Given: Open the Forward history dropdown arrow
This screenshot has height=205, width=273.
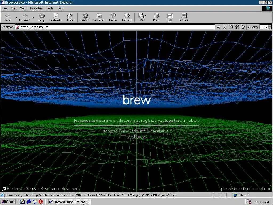Looking at the screenshot, I should tap(33, 17).
